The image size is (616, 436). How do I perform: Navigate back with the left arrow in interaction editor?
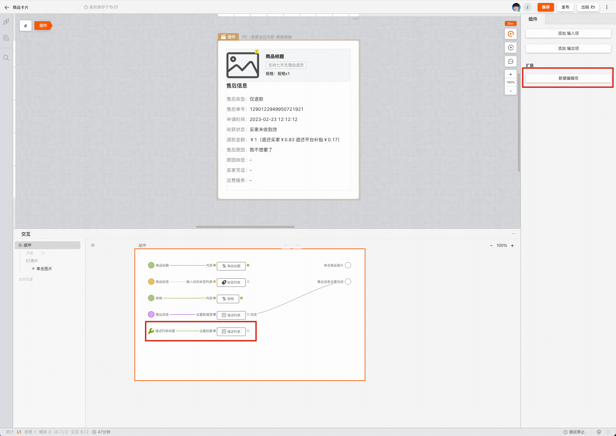286,245
